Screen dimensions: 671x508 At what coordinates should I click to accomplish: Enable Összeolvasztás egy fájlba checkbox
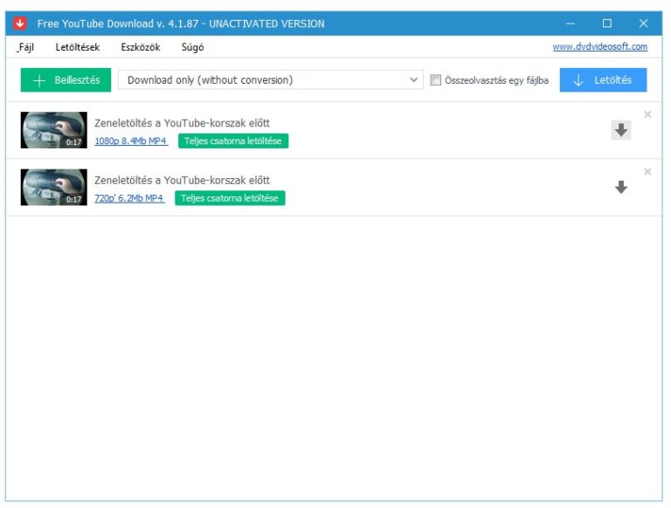pos(436,80)
